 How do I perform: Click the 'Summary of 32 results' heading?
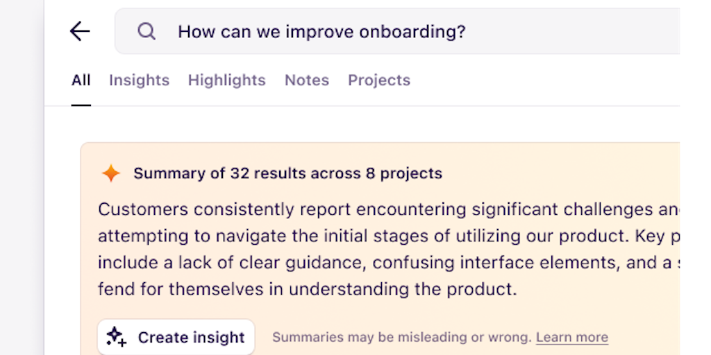coord(287,173)
